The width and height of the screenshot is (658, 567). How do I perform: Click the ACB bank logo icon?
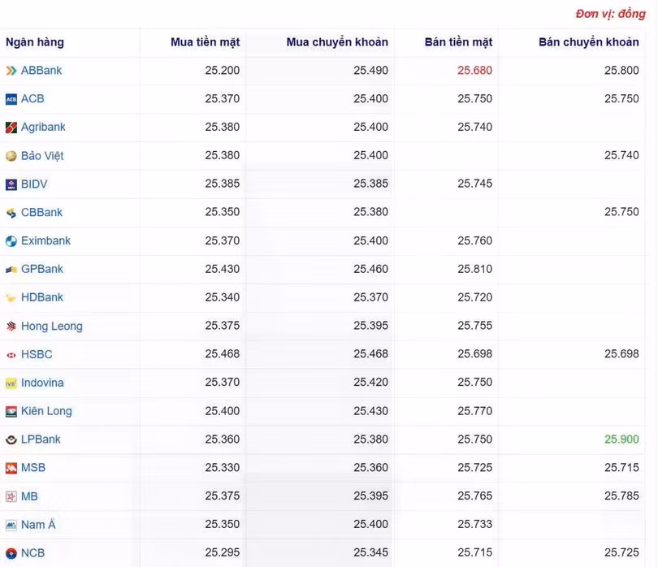coord(11,99)
